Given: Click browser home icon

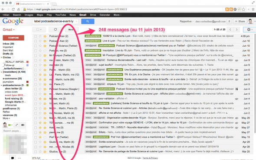Looking at the screenshot, I should [19, 9].
